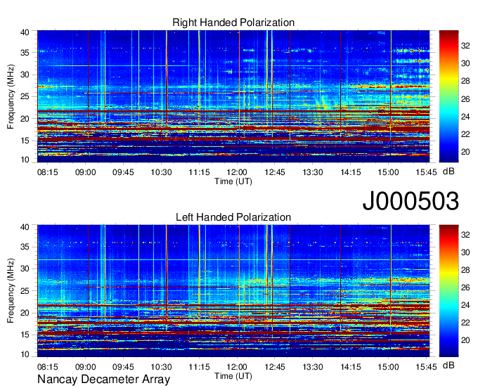
Task: Click the 20 MHz tick of Left Handed plot
Action: point(25,313)
